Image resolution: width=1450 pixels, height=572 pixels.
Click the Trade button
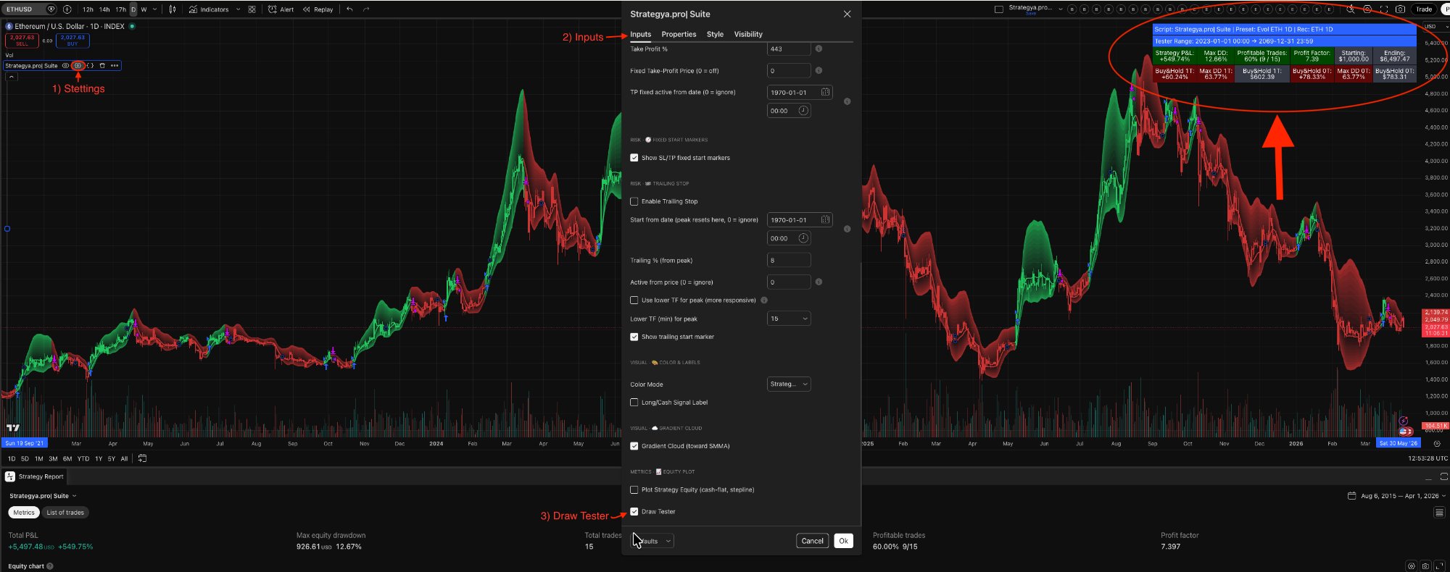[1424, 9]
